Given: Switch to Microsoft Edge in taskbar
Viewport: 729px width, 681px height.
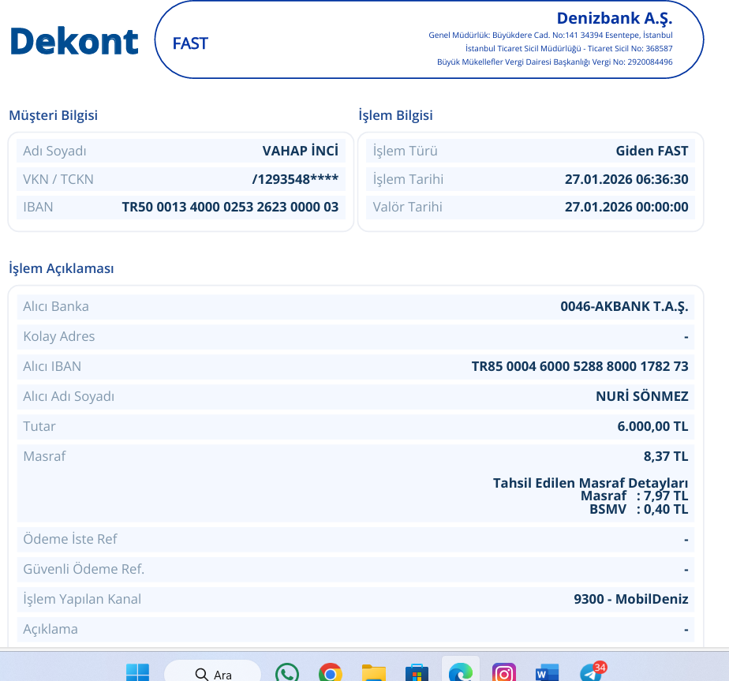Looking at the screenshot, I should (x=460, y=672).
